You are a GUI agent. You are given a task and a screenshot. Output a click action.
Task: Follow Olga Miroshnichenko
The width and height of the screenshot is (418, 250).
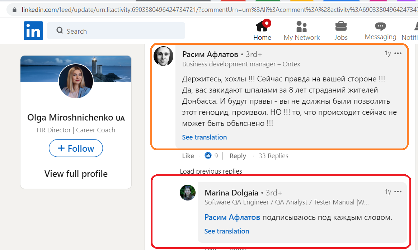(x=76, y=148)
